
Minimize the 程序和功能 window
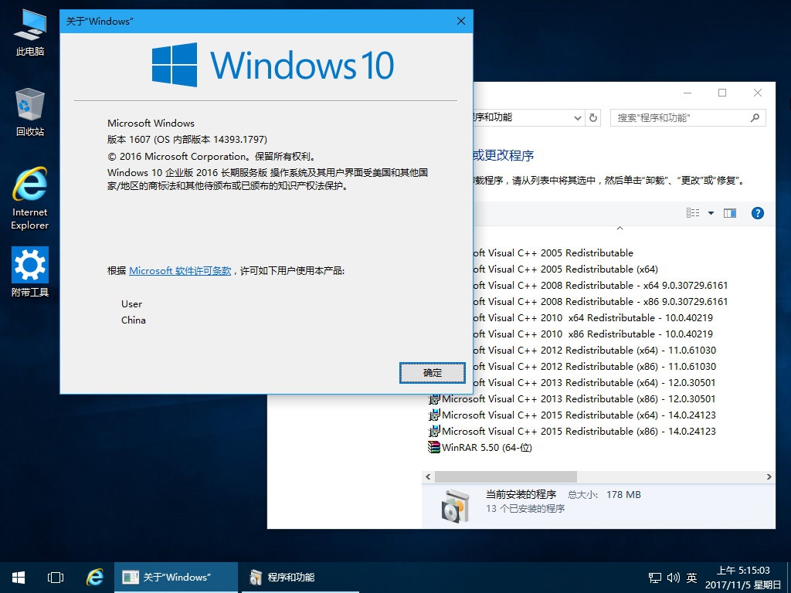click(687, 93)
